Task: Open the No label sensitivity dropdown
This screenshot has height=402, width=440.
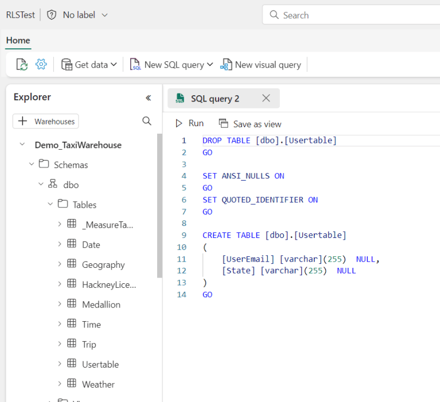Action: click(x=85, y=15)
